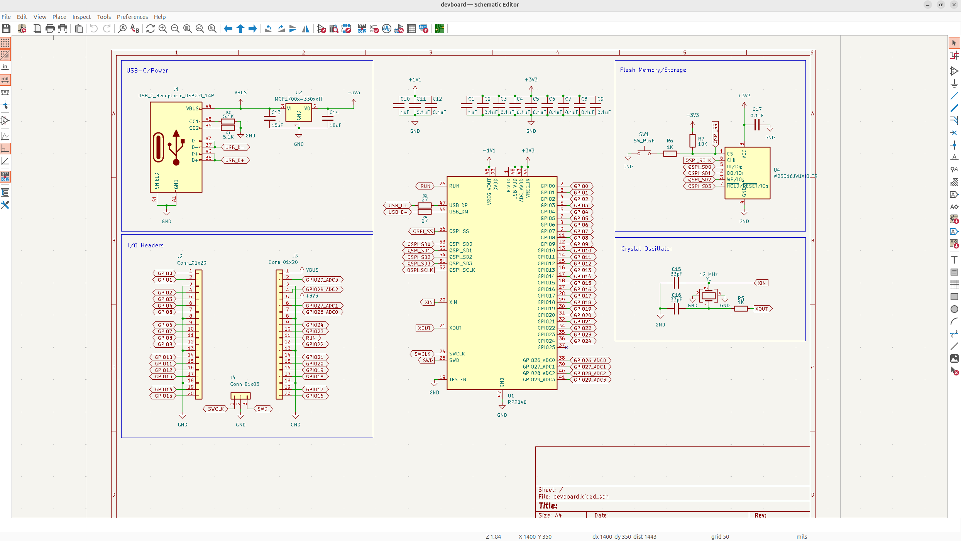Open the Place menu
961x541 pixels.
[x=59, y=17]
